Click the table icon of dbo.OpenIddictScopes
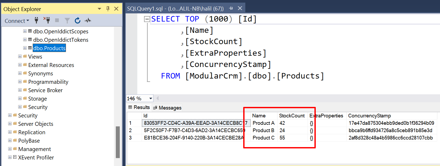 (30, 31)
